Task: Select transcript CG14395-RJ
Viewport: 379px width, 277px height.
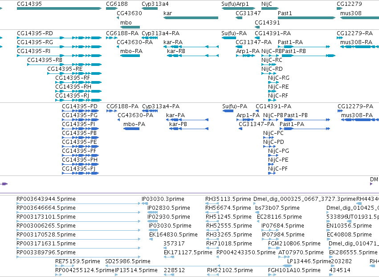Action: pyautogui.click(x=72, y=95)
